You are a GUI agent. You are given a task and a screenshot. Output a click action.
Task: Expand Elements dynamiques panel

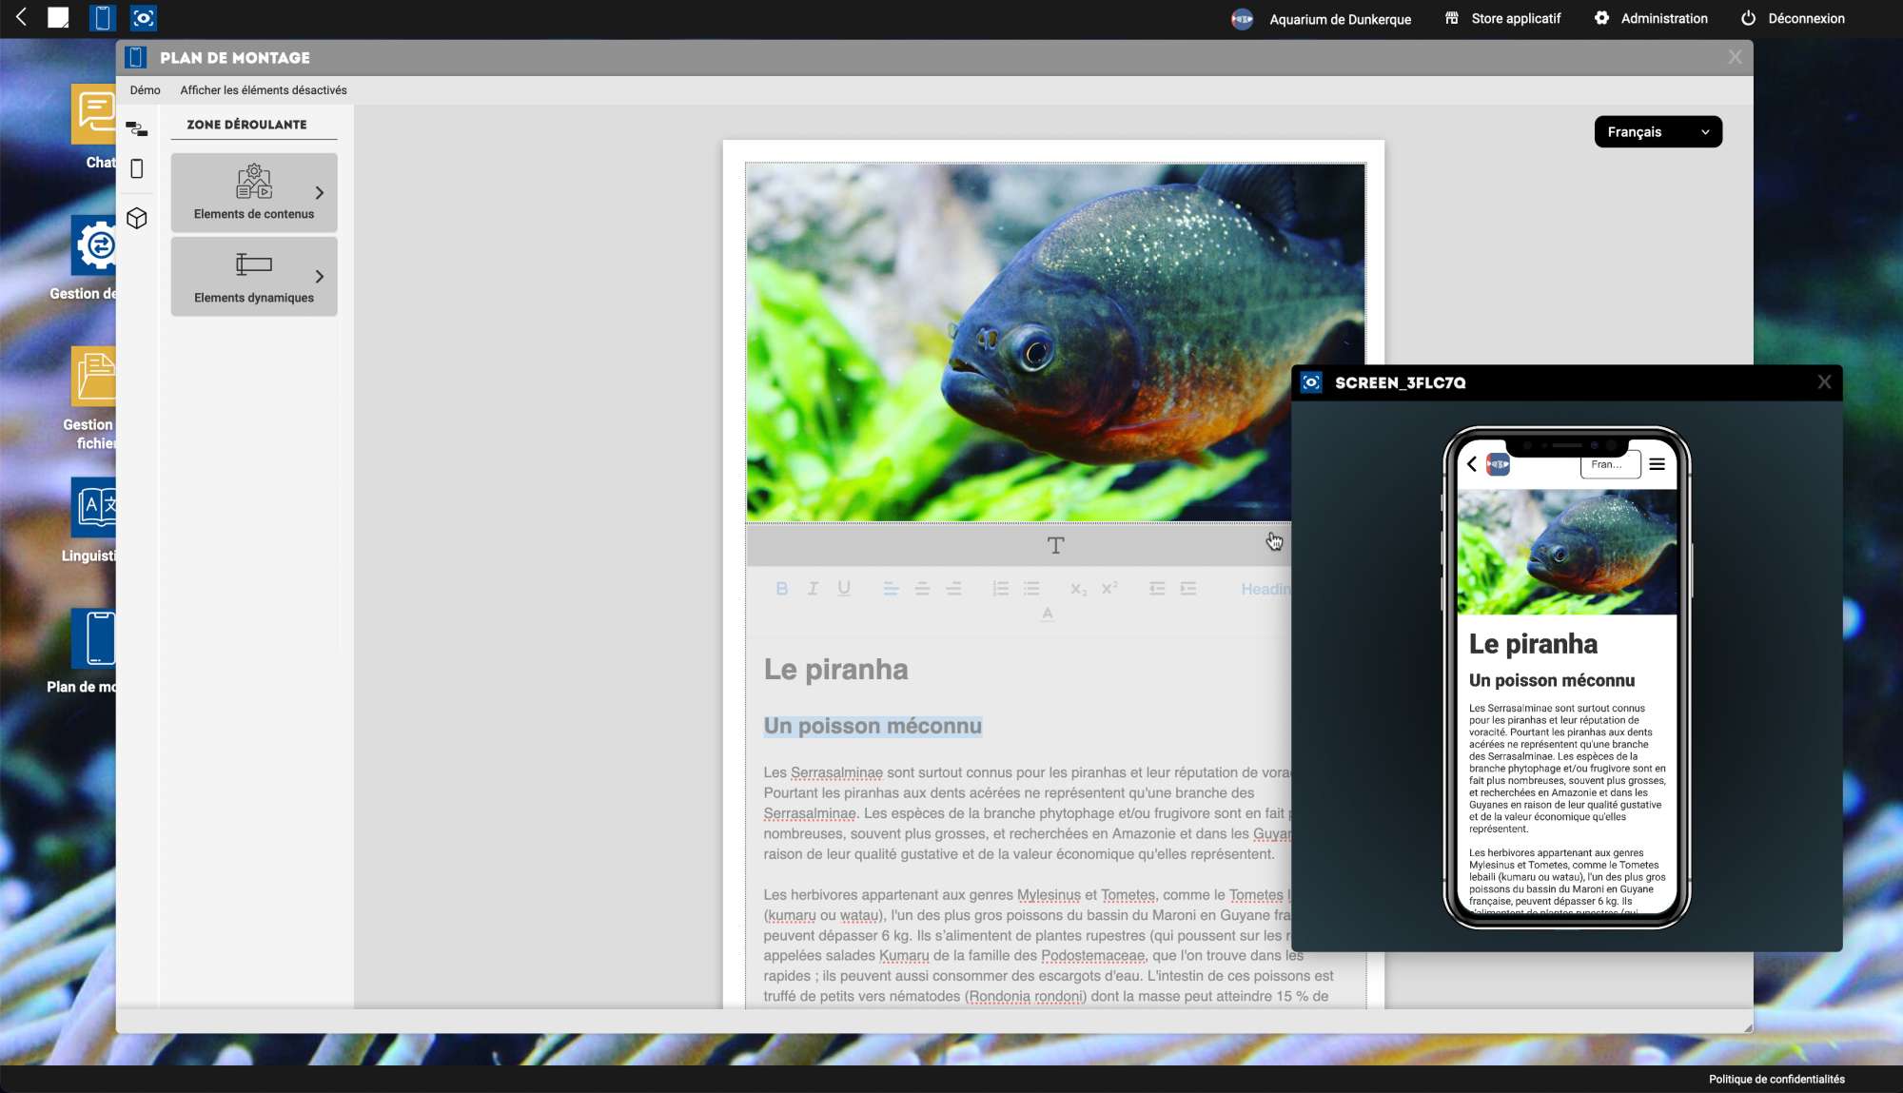pyautogui.click(x=254, y=277)
